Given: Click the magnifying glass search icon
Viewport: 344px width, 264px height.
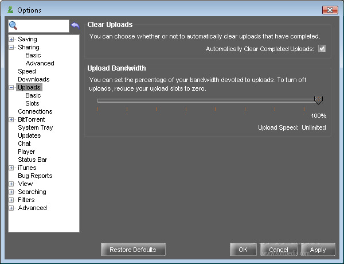Looking at the screenshot, I should click(x=13, y=26).
